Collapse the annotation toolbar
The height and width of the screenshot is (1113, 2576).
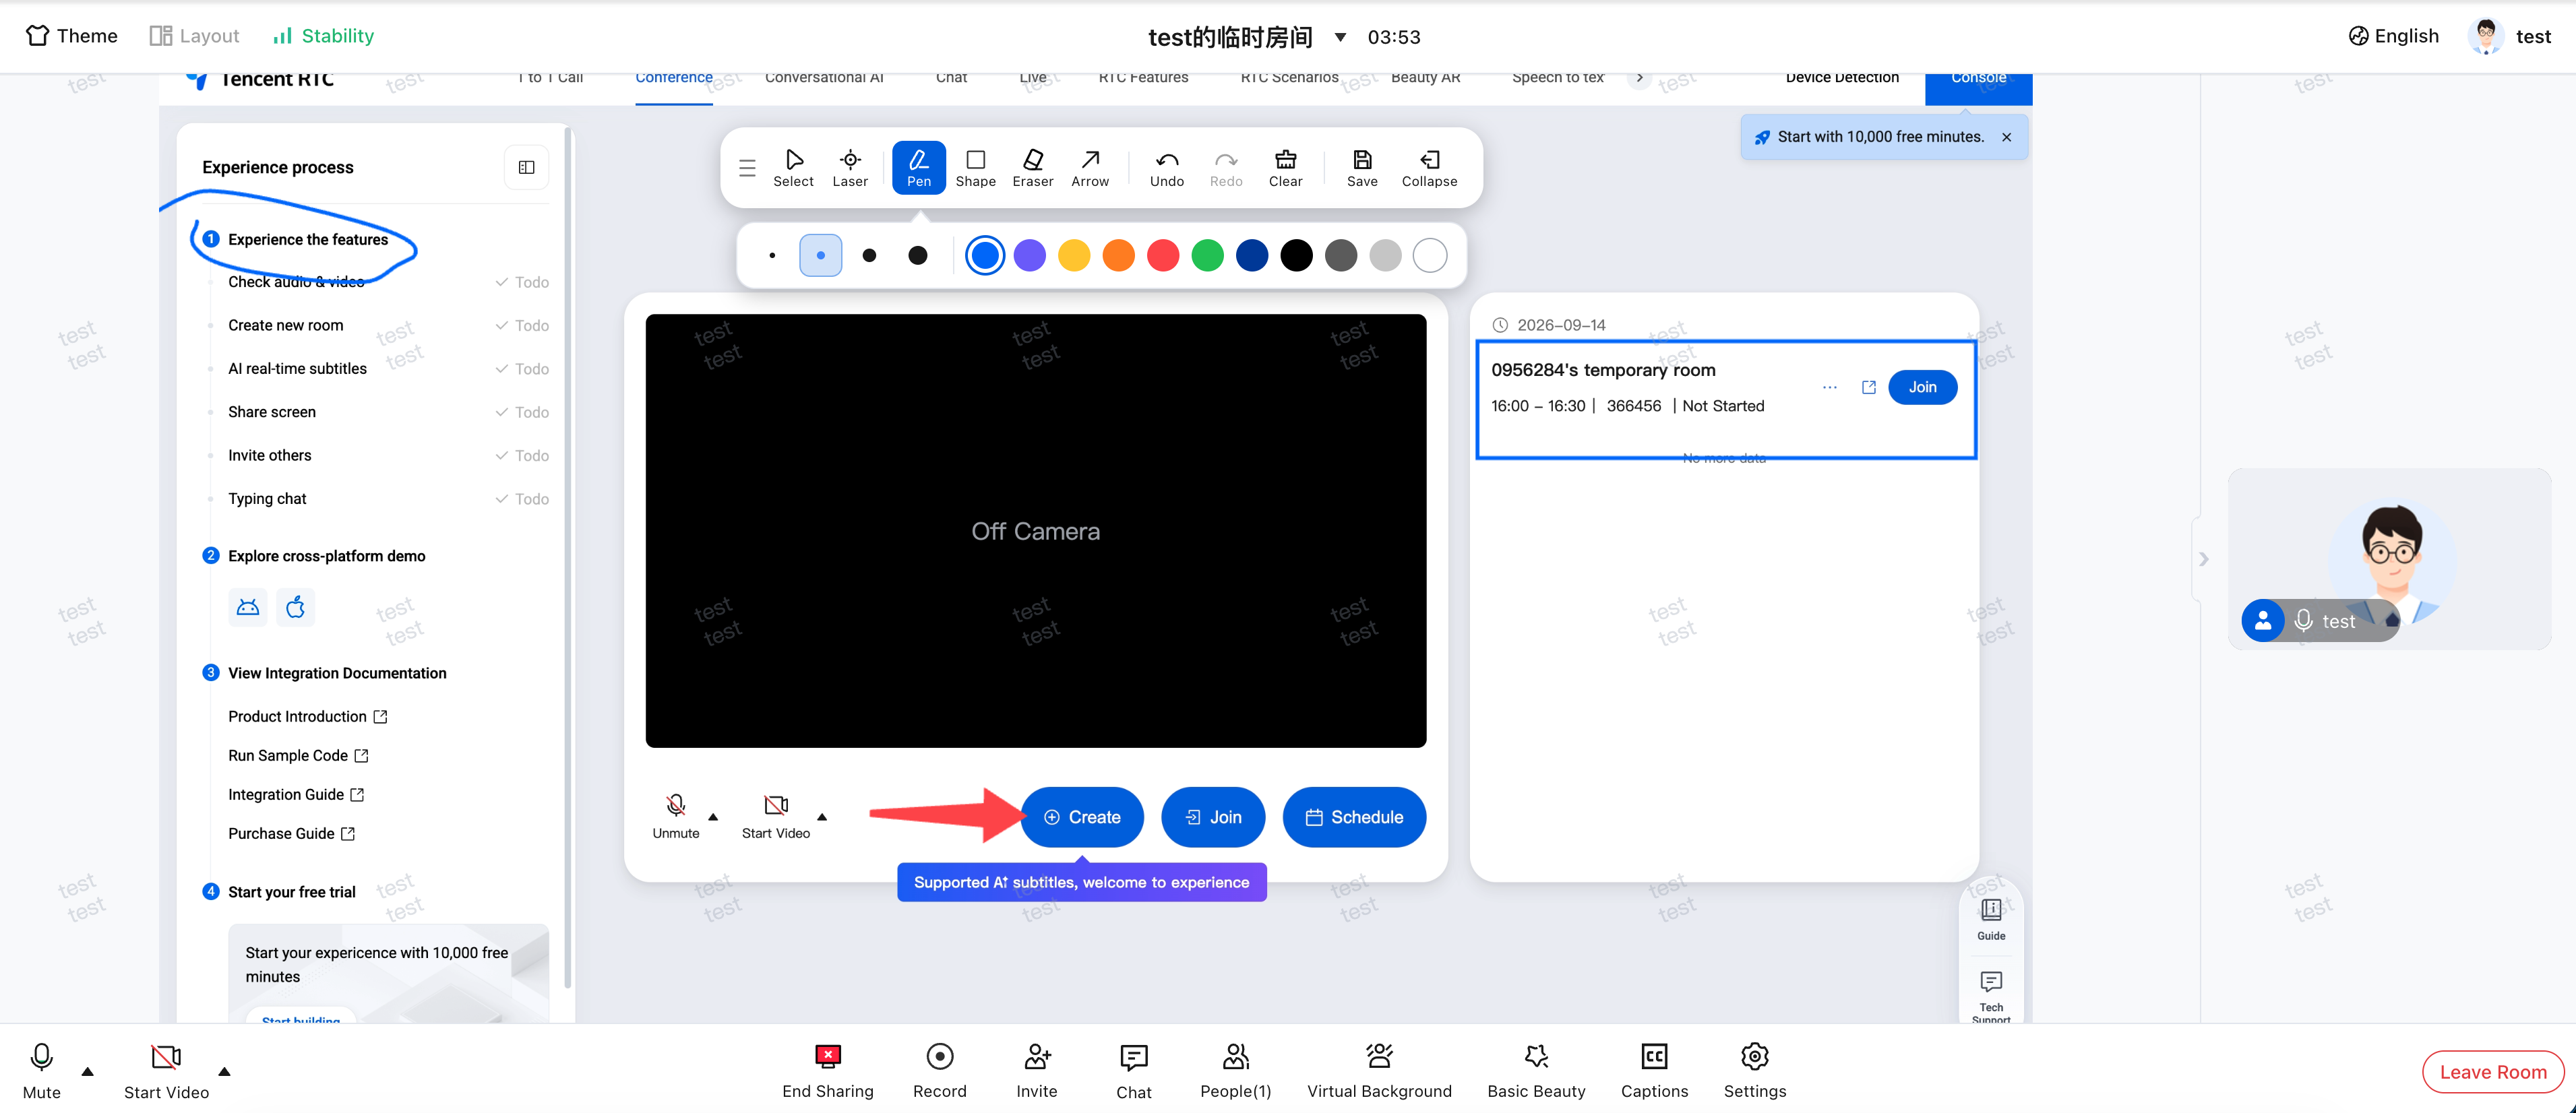pos(1429,167)
